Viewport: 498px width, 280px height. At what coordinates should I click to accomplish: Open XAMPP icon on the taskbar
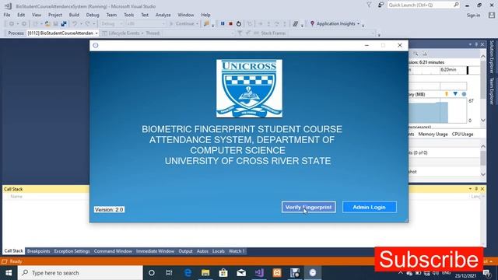(277, 273)
